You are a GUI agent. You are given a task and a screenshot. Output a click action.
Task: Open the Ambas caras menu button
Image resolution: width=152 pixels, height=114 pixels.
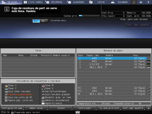[x=36, y=108]
